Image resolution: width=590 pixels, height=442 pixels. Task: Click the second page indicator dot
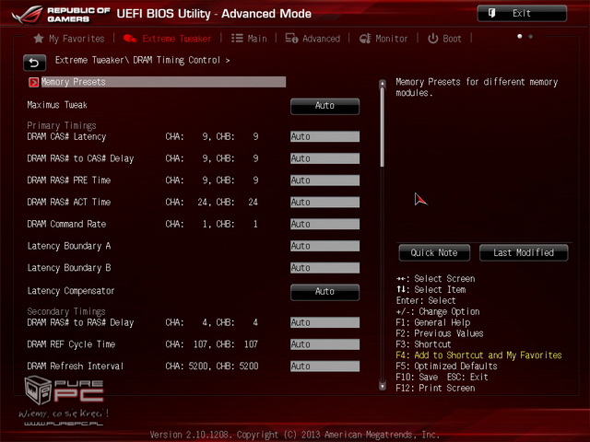[531, 37]
